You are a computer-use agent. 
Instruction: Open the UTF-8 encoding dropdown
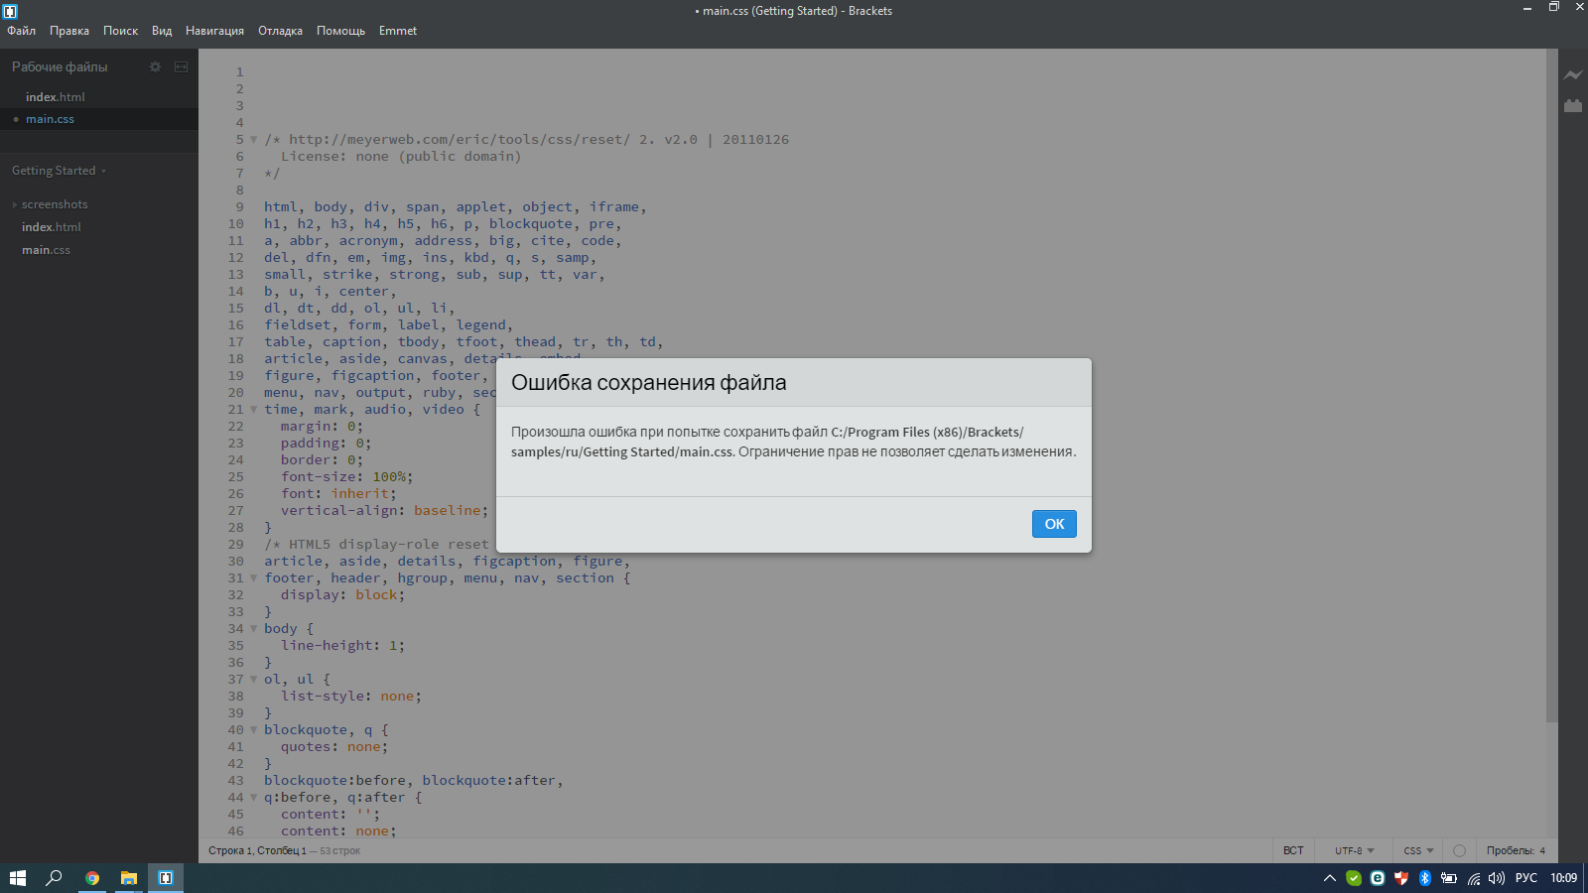(x=1354, y=850)
